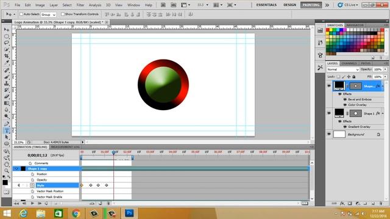390x219 pixels.
Task: Open the File menu
Action: point(18,5)
